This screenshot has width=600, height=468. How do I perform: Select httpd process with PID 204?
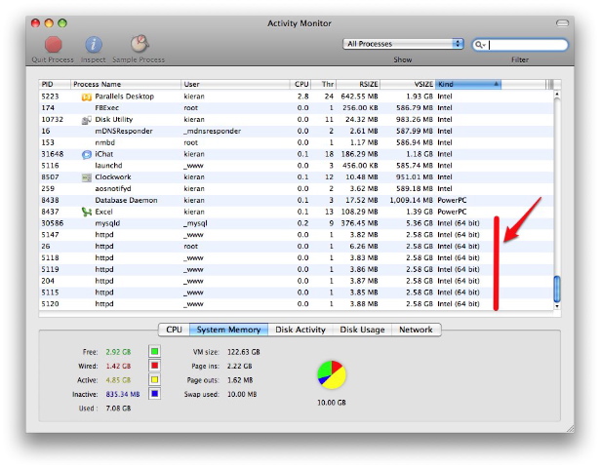297,281
